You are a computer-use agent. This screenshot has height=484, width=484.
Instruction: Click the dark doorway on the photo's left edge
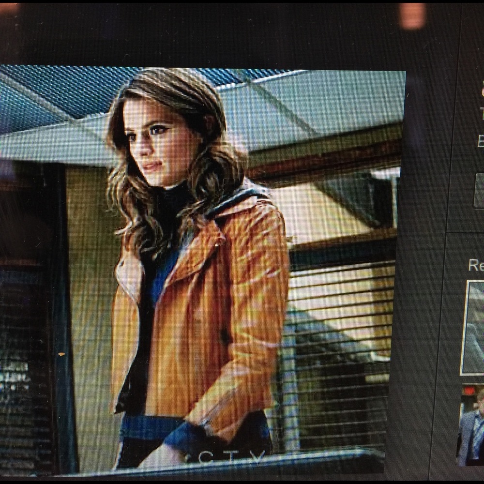click(x=29, y=315)
